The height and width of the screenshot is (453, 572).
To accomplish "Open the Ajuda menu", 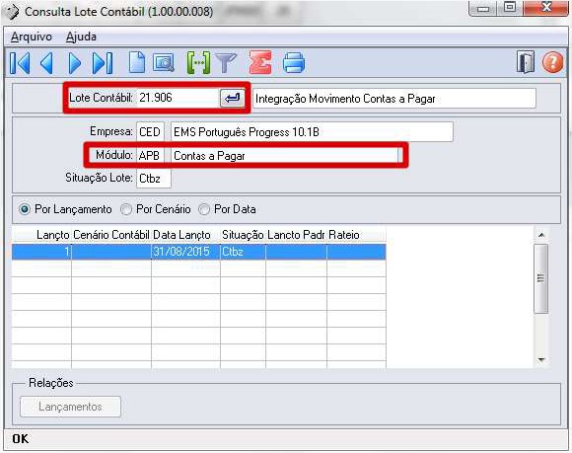I will pyautogui.click(x=81, y=37).
